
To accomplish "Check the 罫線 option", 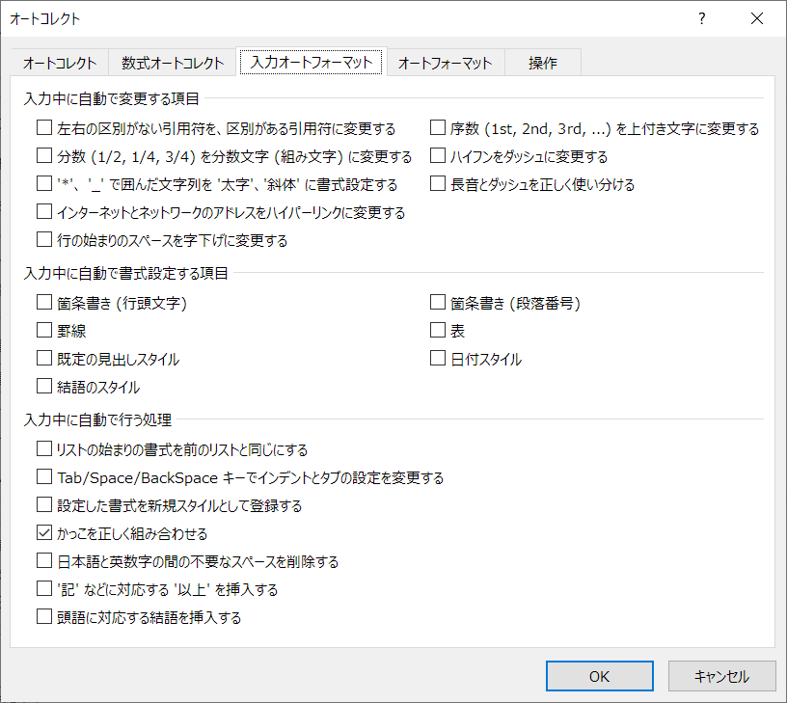I will tap(43, 331).
